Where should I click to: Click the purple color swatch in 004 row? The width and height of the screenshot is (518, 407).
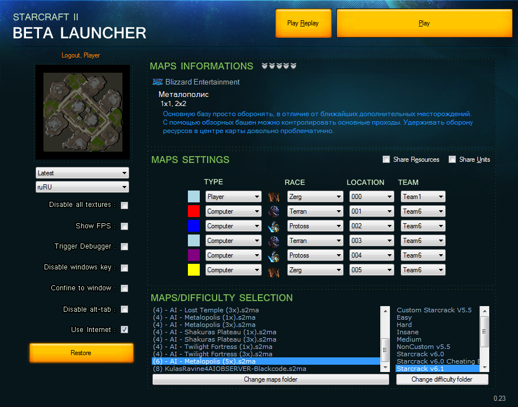(194, 255)
